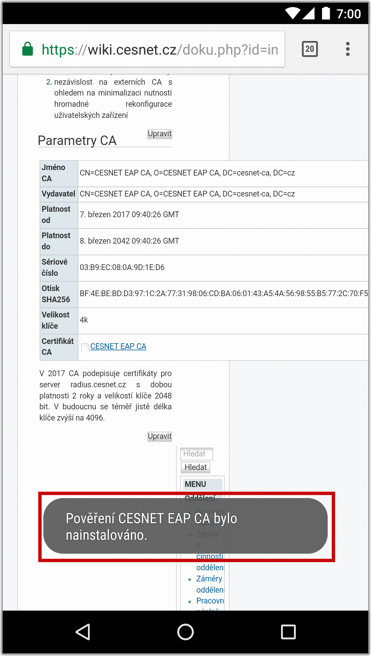Screen dimensions: 371x656
Task: Tap the MENU sidebar header
Action: pyautogui.click(x=202, y=484)
